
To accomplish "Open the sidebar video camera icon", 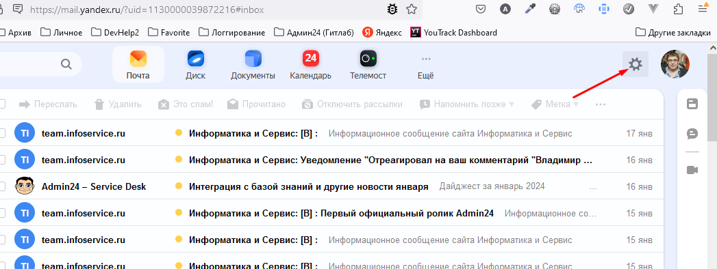I will (692, 170).
